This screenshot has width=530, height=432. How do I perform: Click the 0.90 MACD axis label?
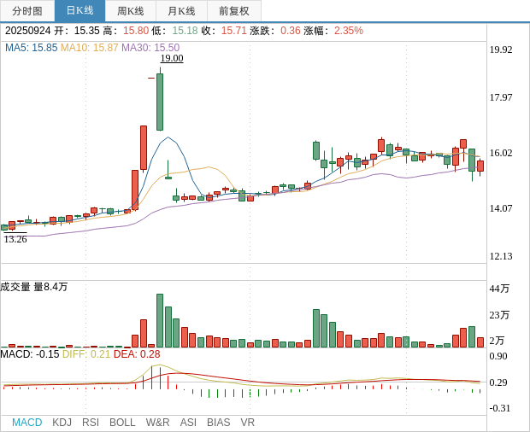coord(498,356)
